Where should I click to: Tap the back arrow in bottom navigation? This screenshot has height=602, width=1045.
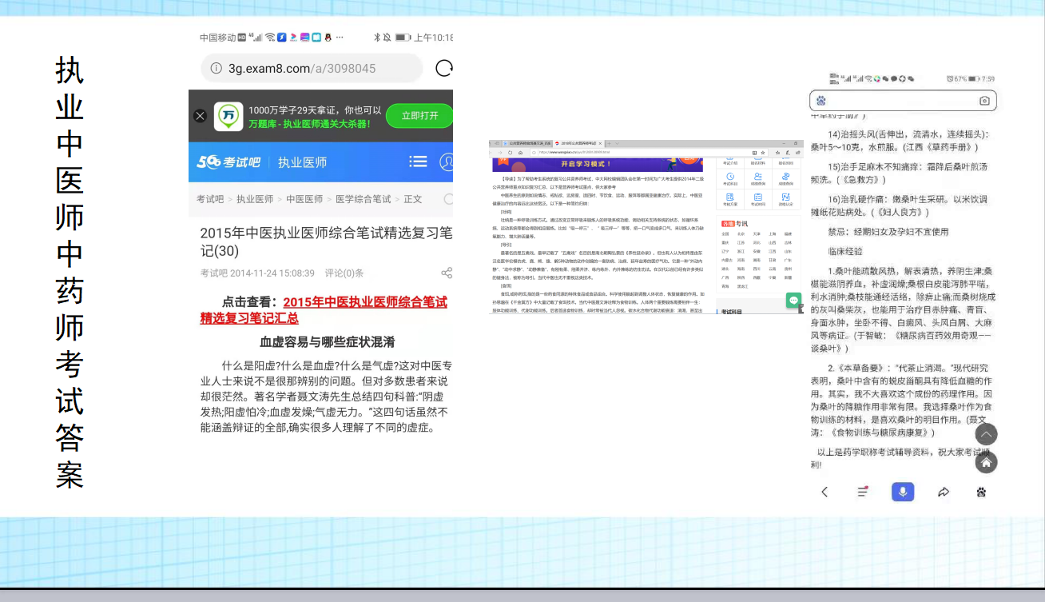(x=825, y=492)
